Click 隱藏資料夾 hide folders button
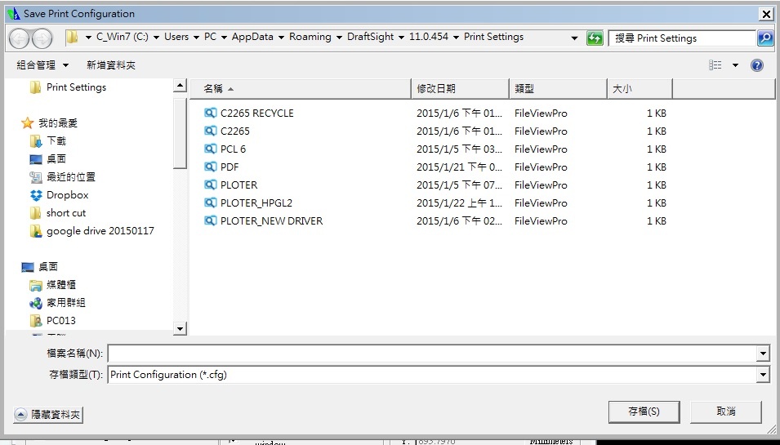 point(48,415)
